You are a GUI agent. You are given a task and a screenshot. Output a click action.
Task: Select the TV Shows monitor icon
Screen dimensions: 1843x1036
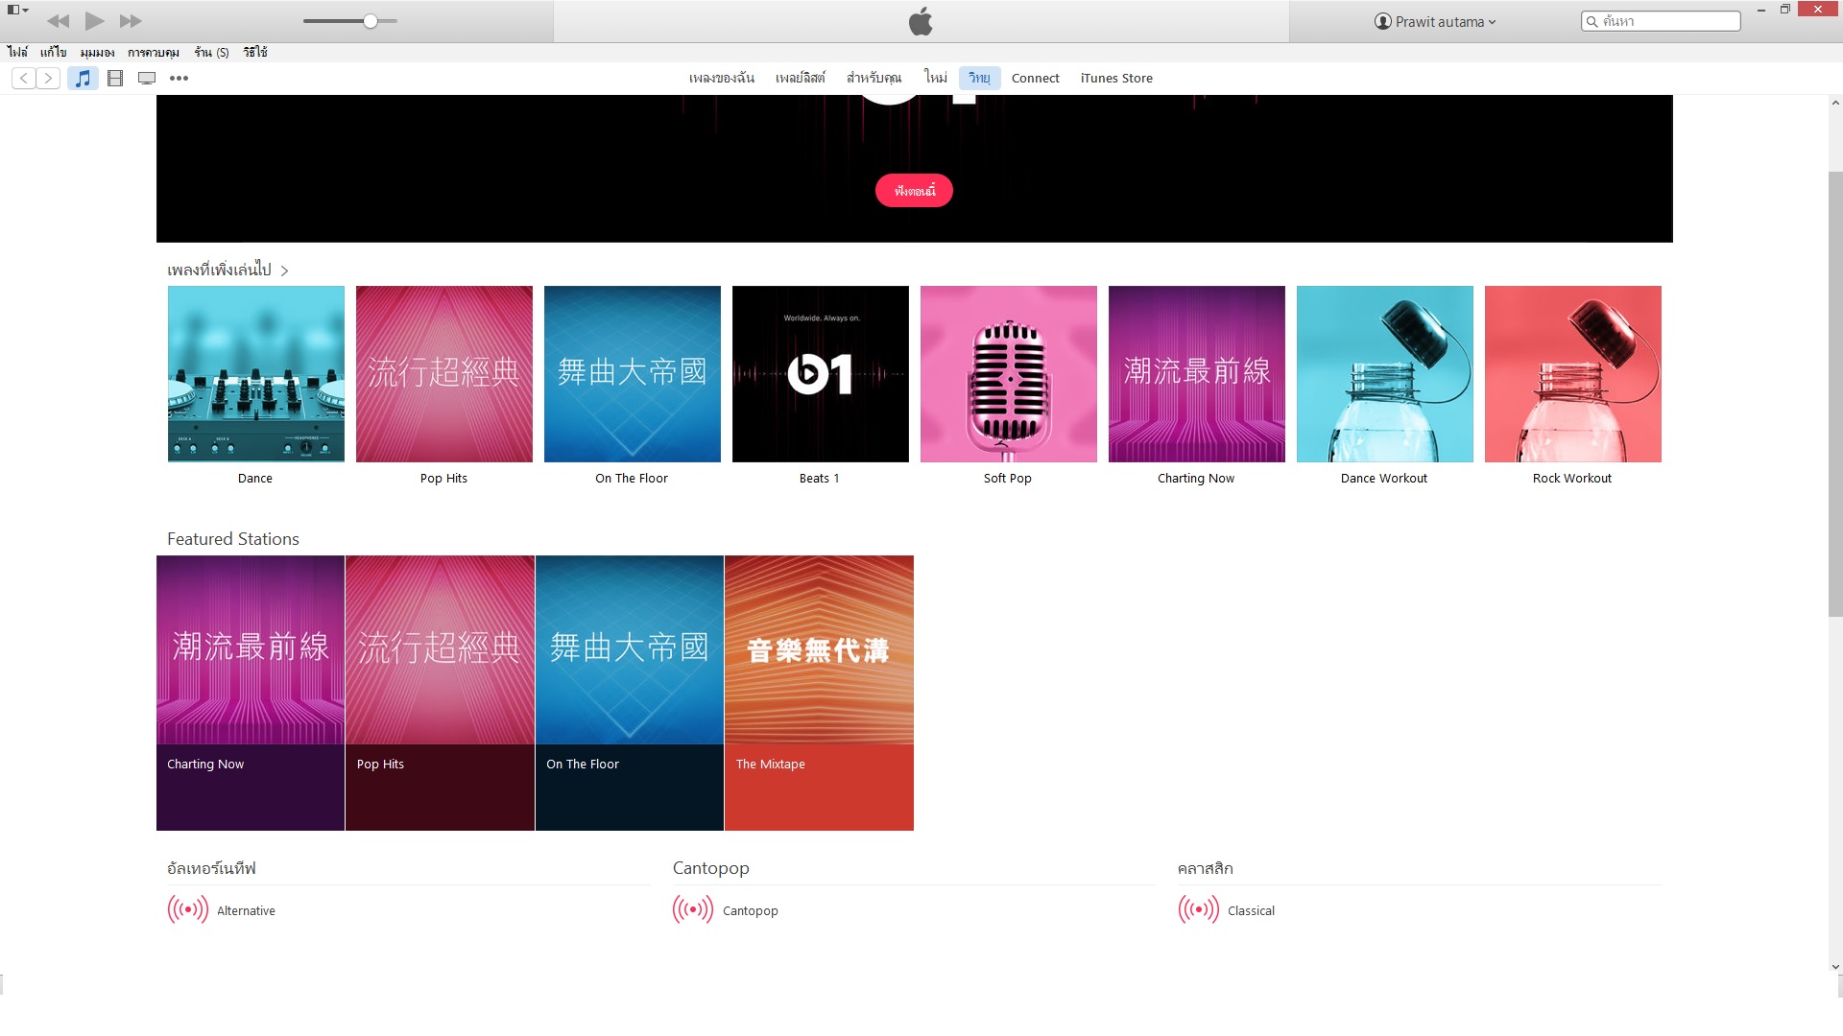147,78
